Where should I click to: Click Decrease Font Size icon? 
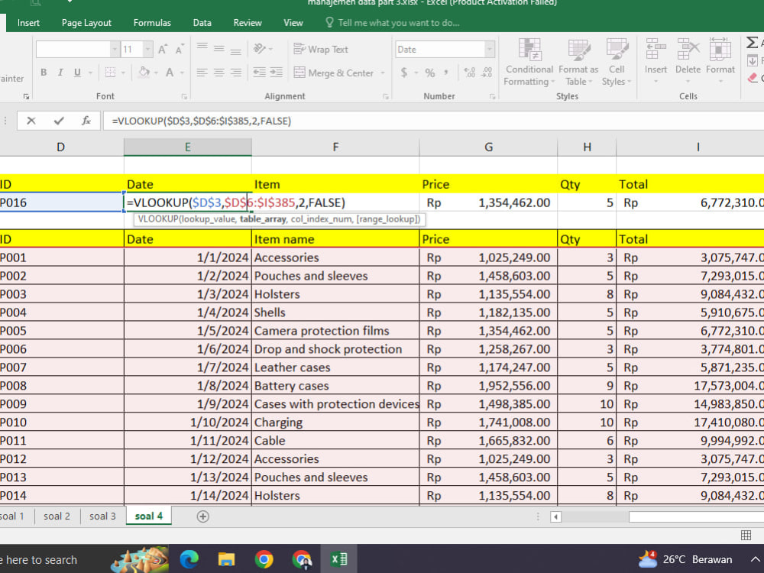180,49
